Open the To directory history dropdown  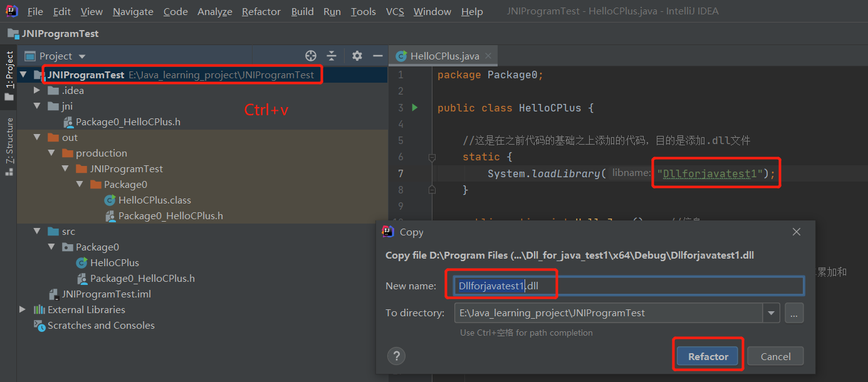point(771,312)
